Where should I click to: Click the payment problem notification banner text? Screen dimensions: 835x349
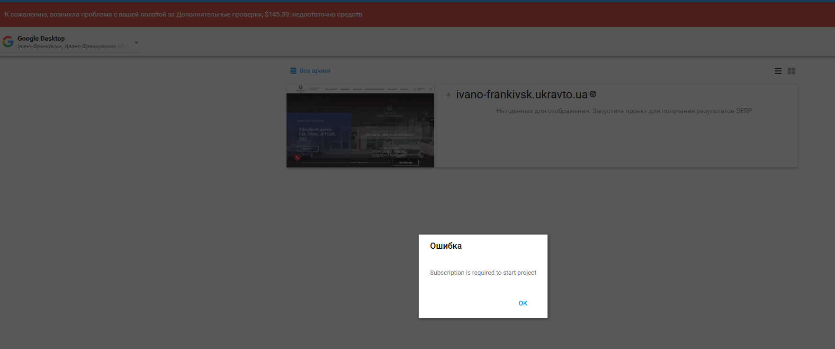pyautogui.click(x=183, y=15)
